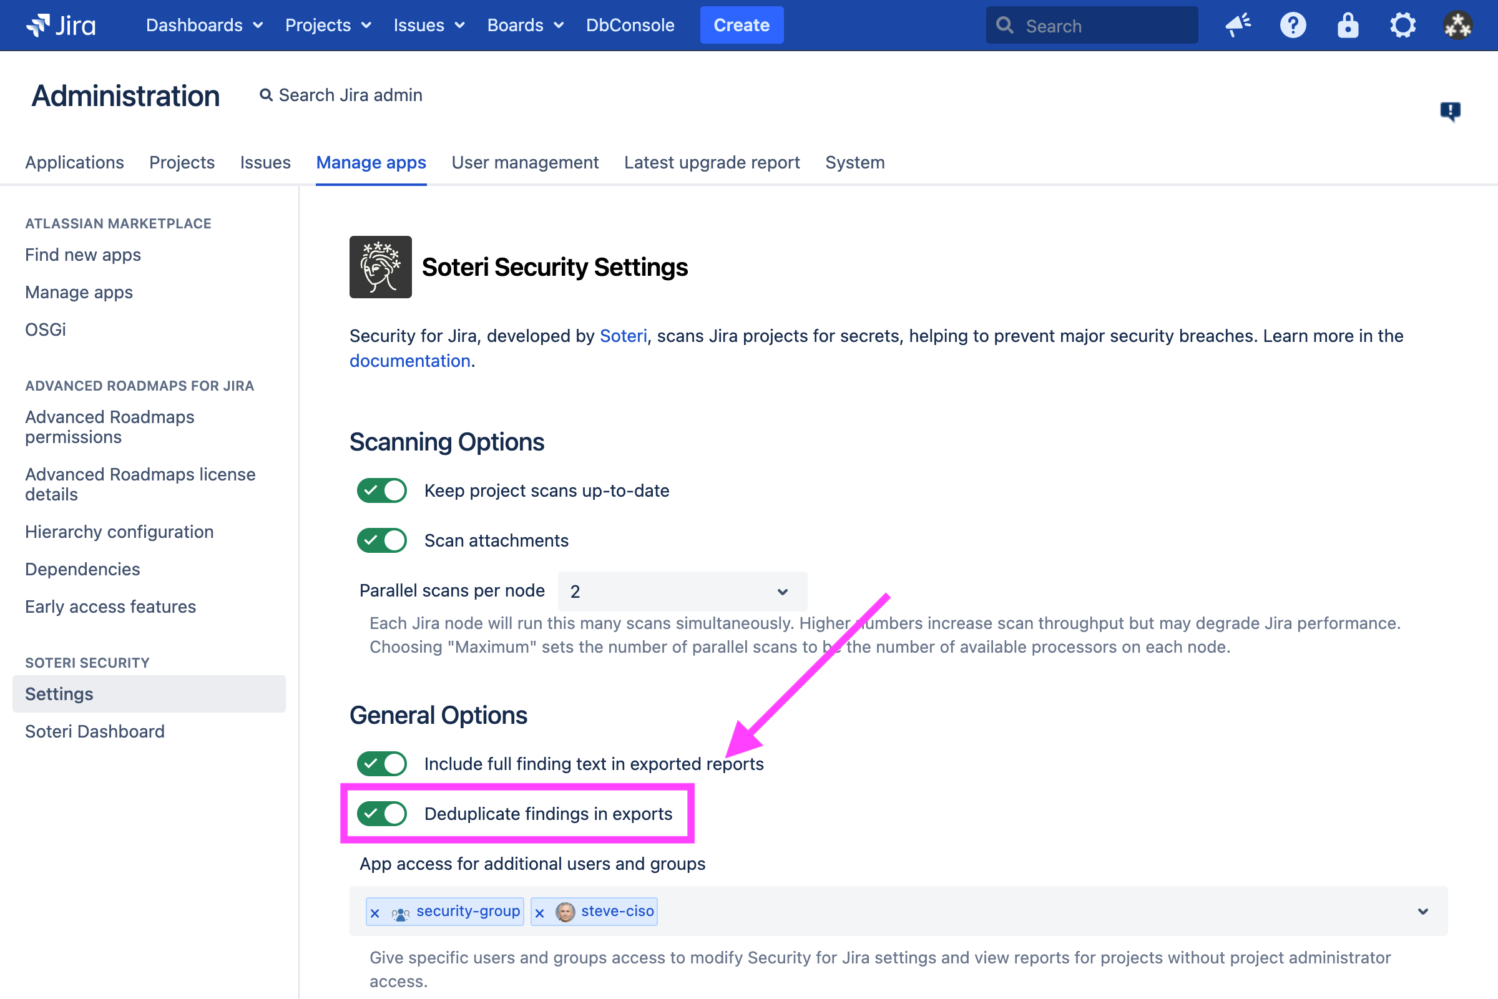Switch to the System administration tab

click(x=853, y=162)
